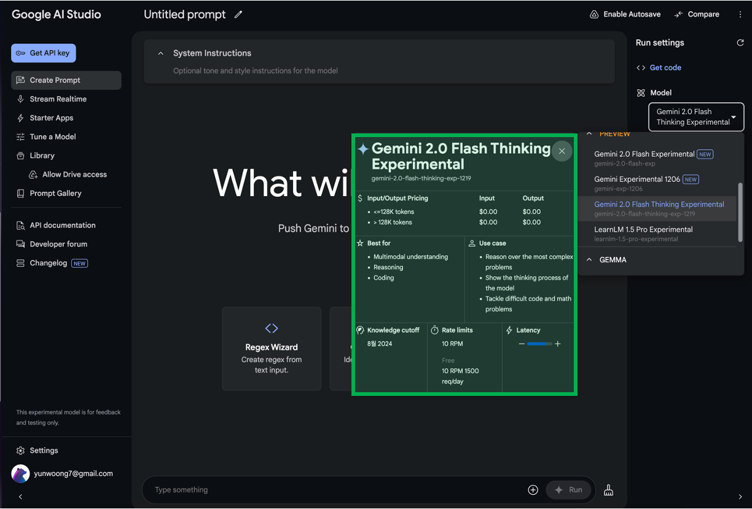Viewport: 752px width, 509px height.
Task: Click the System Instructions text field
Action: (256, 71)
